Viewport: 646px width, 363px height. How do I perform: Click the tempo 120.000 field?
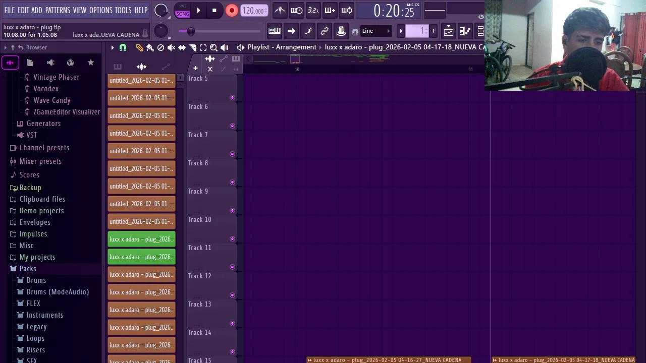[254, 11]
